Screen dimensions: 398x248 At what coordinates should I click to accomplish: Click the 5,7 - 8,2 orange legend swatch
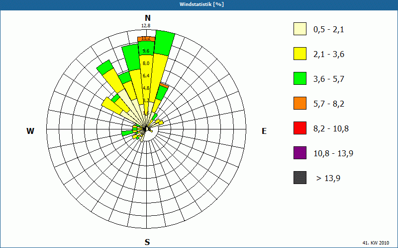click(300, 103)
